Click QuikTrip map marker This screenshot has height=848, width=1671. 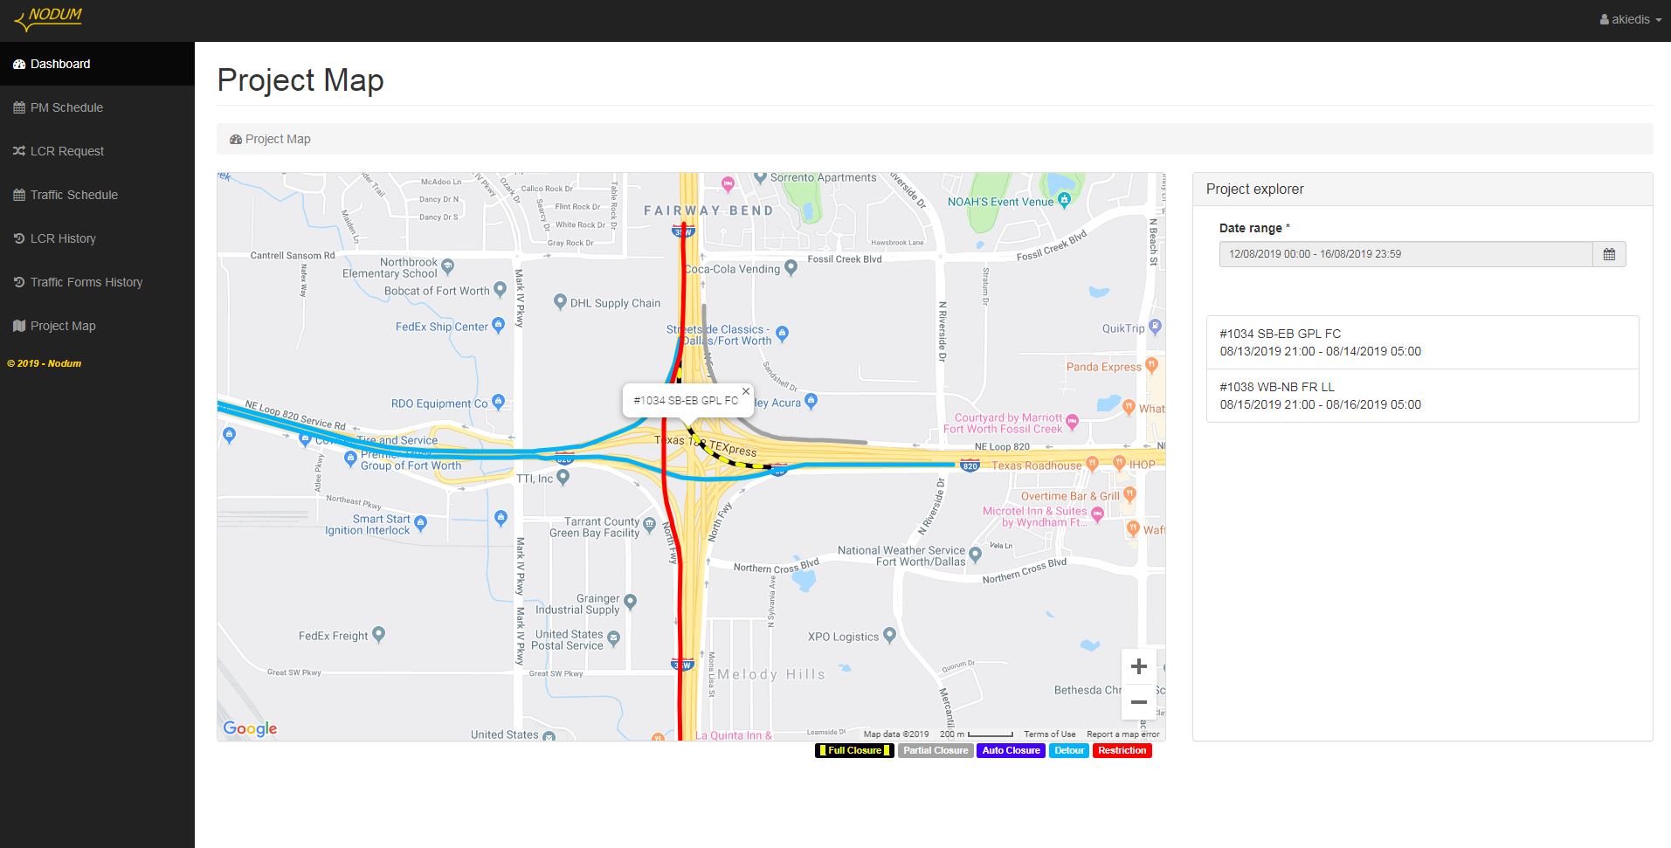click(1155, 327)
